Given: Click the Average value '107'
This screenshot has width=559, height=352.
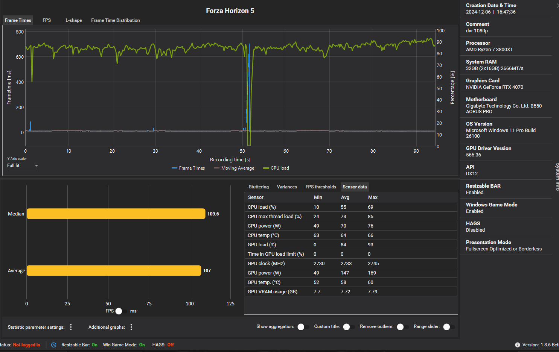Looking at the screenshot, I should tap(207, 271).
